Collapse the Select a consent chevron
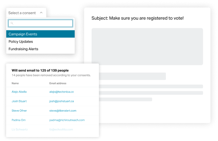Viewport: 218px width, 141px height. [x=41, y=13]
